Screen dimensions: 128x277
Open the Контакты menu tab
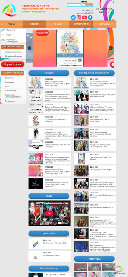[x=104, y=24]
